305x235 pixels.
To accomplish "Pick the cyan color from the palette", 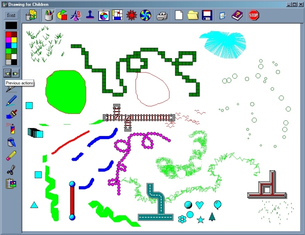I will click(14, 46).
